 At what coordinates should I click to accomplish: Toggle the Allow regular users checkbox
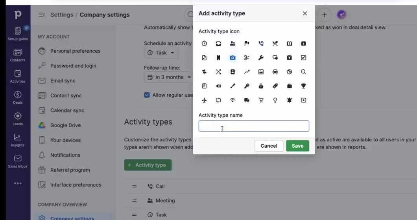tap(147, 95)
